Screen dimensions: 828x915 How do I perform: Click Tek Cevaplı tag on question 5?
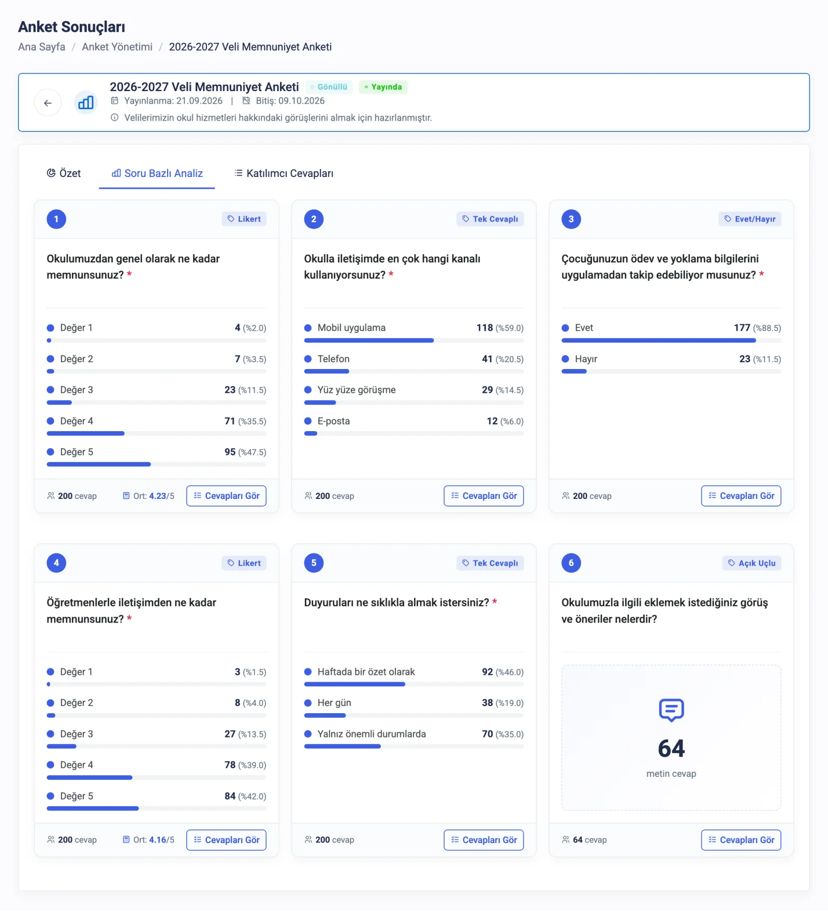[x=490, y=563]
